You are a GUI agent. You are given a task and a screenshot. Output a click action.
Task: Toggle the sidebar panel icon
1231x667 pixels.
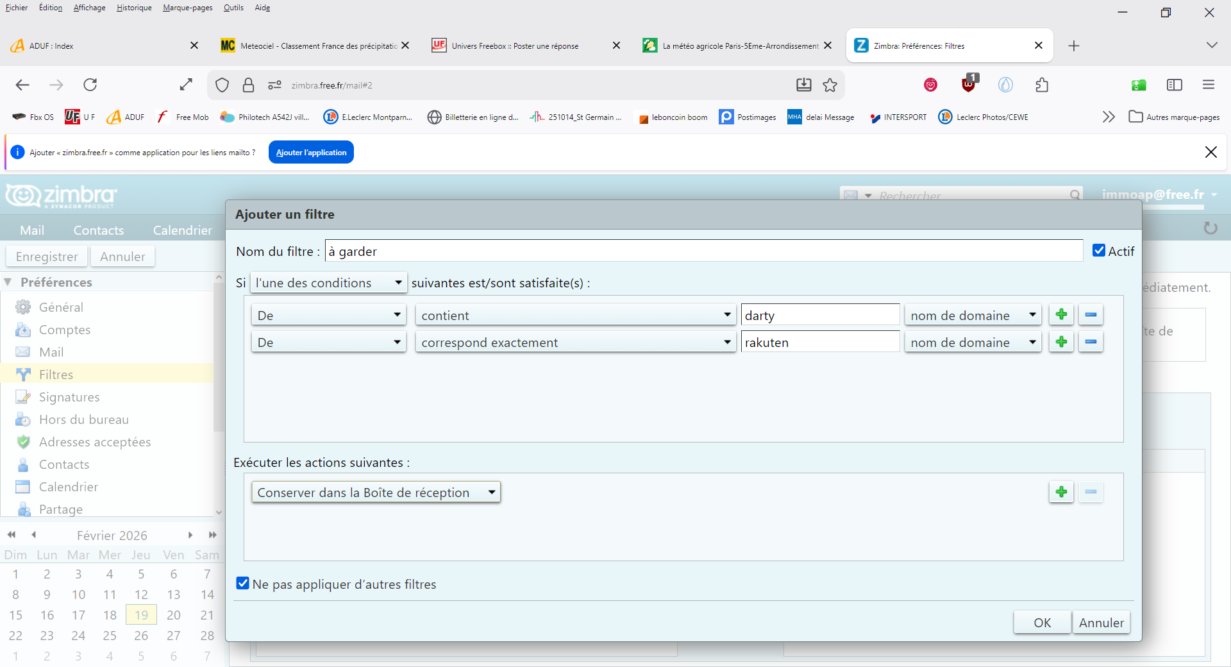click(x=1175, y=85)
